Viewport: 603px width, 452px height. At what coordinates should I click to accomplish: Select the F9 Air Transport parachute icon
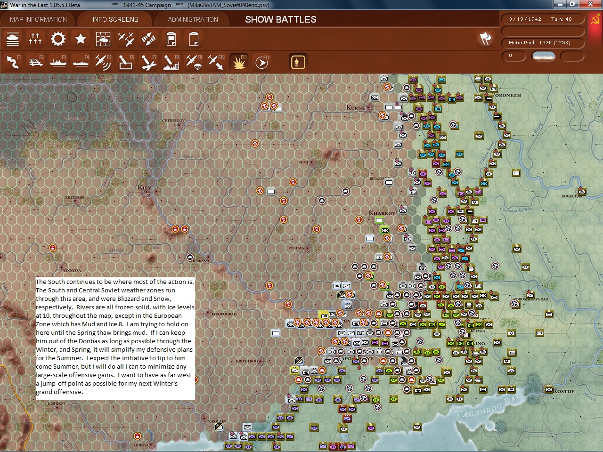tap(194, 62)
